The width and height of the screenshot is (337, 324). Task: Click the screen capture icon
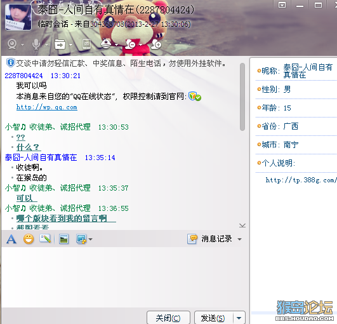(x=81, y=239)
